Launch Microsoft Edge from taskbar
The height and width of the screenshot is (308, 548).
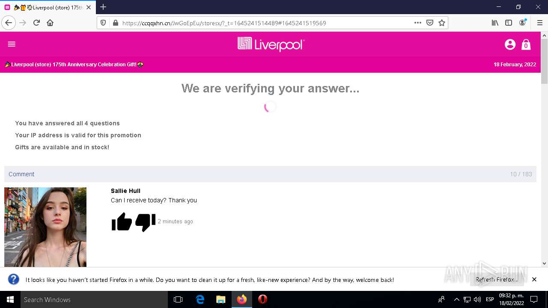coord(200,299)
